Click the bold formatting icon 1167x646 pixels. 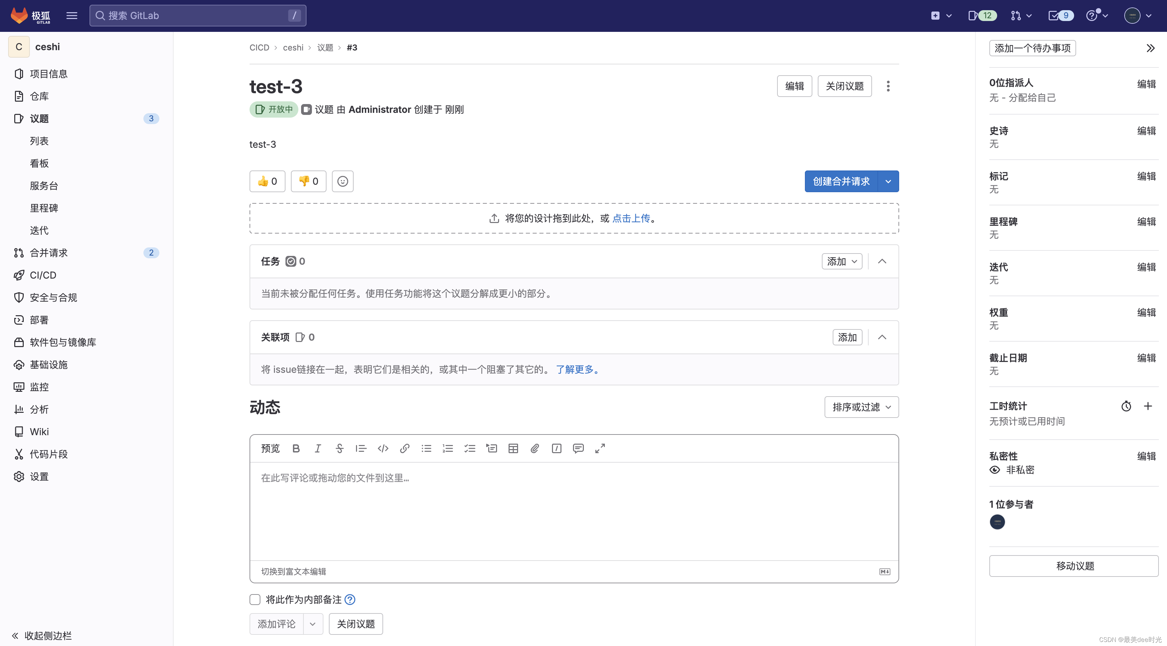click(296, 448)
